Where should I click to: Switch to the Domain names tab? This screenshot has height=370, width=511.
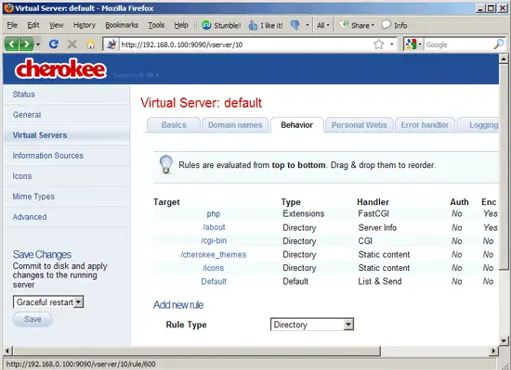click(x=235, y=125)
